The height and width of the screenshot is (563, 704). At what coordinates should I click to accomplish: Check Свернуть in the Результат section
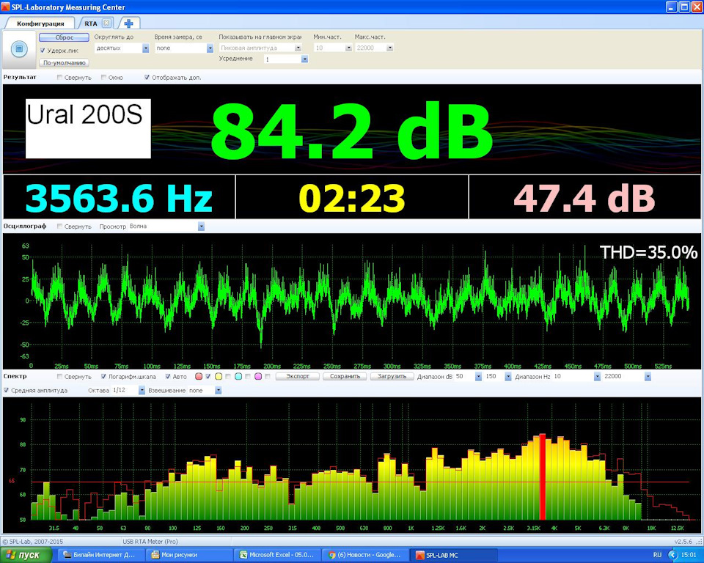pyautogui.click(x=59, y=77)
